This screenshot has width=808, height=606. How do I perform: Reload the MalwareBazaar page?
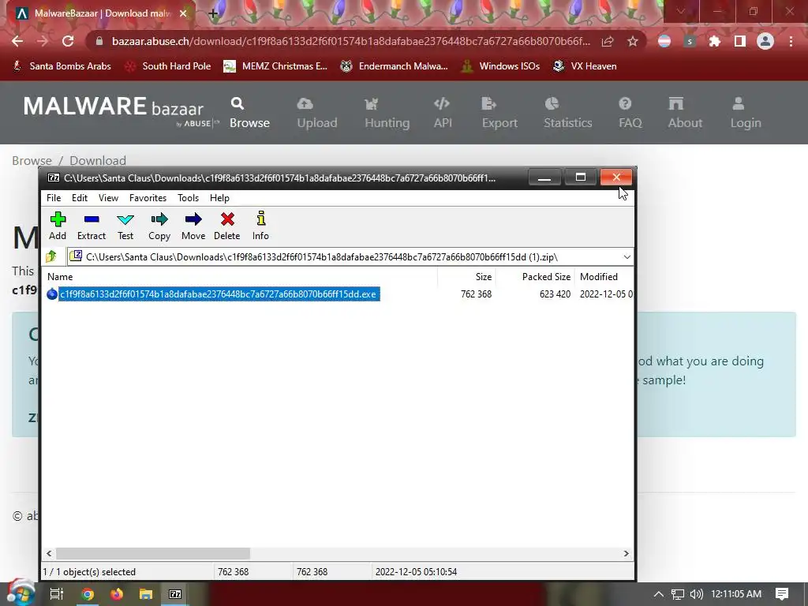68,41
